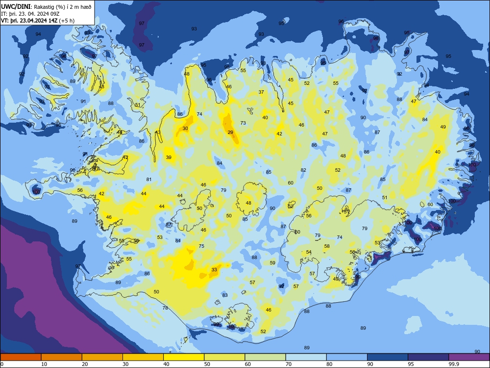Viewport: 490px width, 368px height.
Task: Click the 'VT: þri. 23.04.2024 14Z (+5 h)' line
Action: click(38, 21)
